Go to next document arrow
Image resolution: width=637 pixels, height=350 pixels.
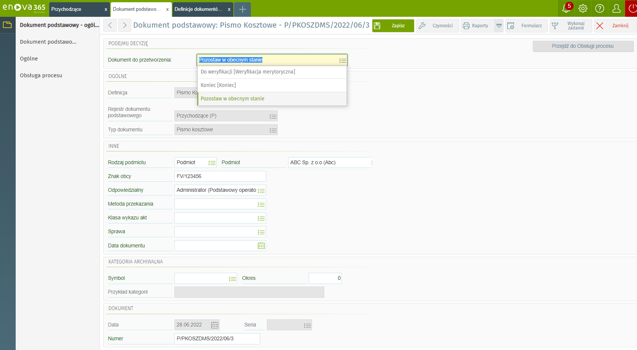tap(124, 25)
